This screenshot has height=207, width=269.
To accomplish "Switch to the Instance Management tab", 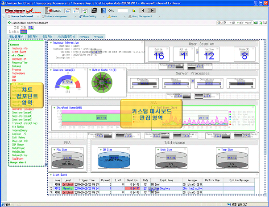I will 57,16.
